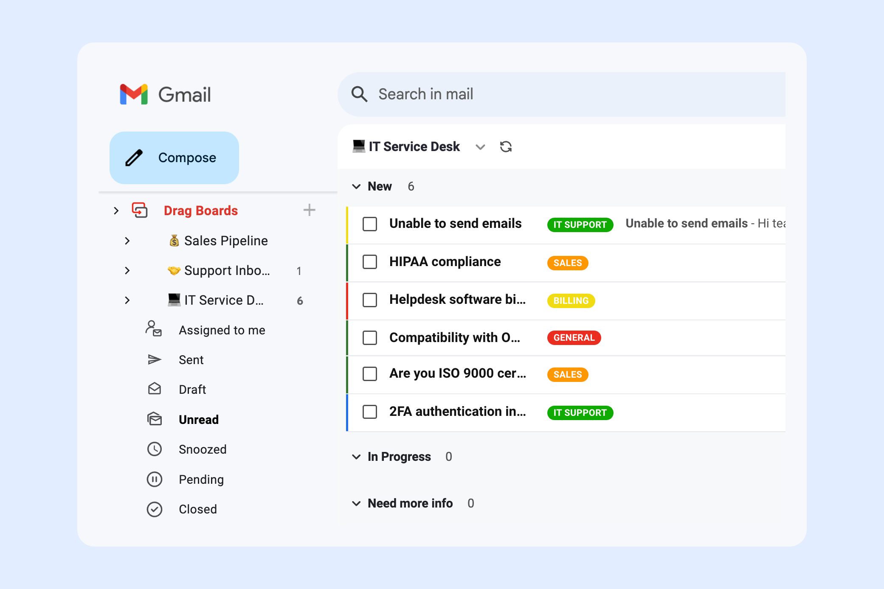Open the Support Inbo... board label
The height and width of the screenshot is (589, 884).
click(x=227, y=271)
